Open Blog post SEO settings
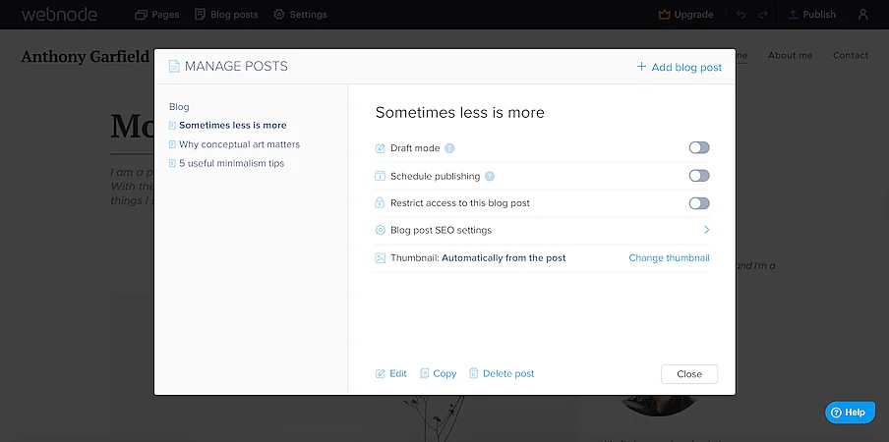The height and width of the screenshot is (442, 889). (542, 231)
